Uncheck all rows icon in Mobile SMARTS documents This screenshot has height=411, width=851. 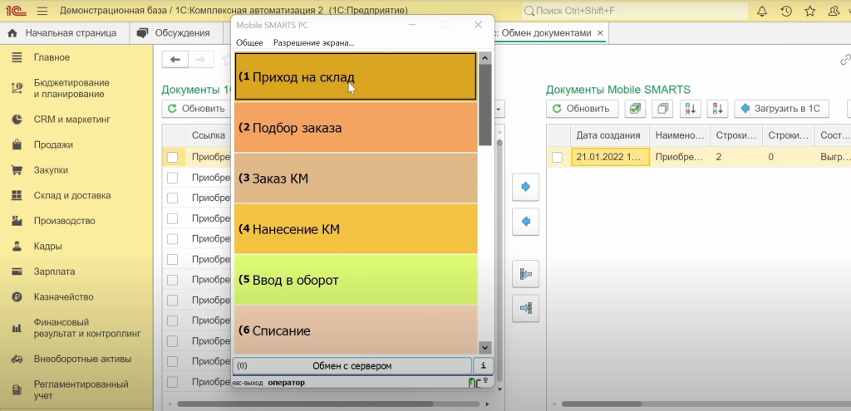(662, 109)
